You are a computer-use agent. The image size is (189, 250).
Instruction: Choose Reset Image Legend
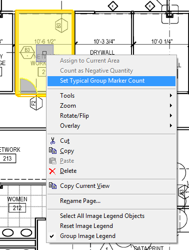pyautogui.click(x=111, y=226)
